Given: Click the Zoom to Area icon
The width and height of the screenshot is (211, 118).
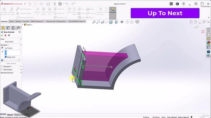Looking at the screenshot, I should [98, 22].
